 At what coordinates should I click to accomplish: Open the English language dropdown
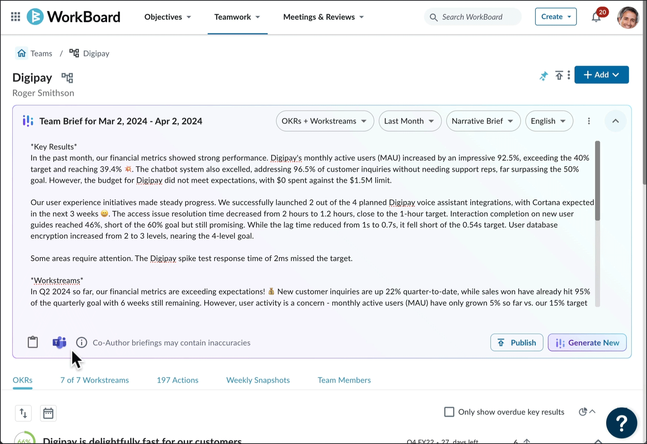click(x=549, y=121)
